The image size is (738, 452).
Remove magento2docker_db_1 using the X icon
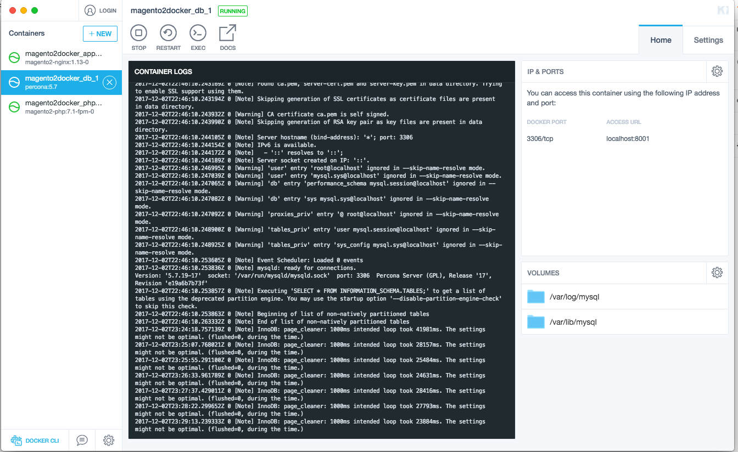click(109, 82)
